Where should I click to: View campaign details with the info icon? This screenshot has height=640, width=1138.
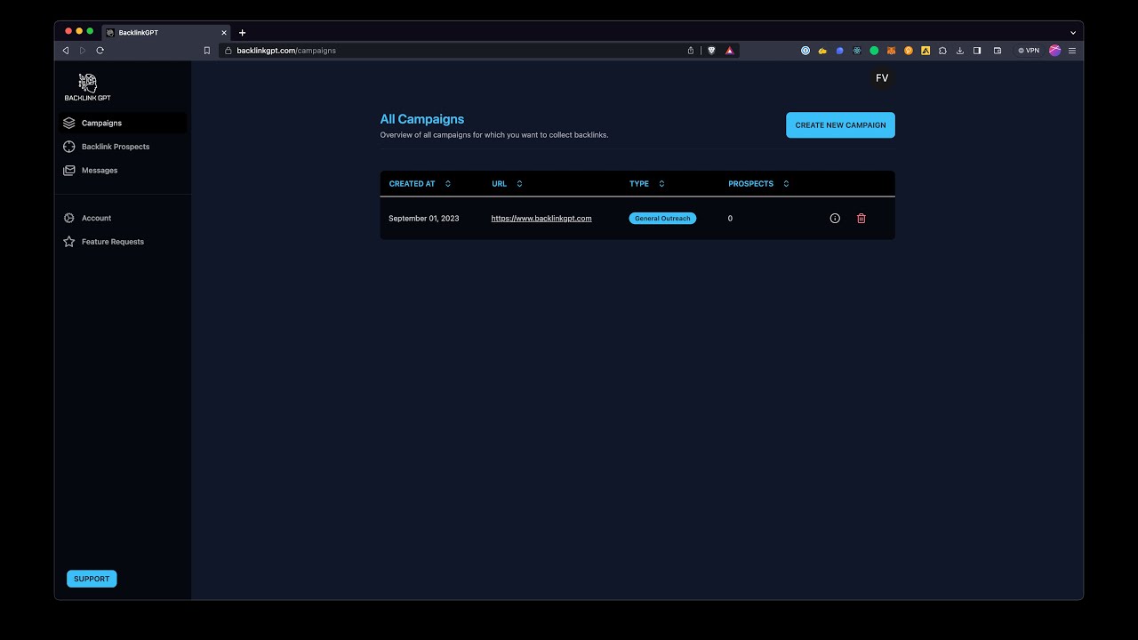click(x=834, y=218)
